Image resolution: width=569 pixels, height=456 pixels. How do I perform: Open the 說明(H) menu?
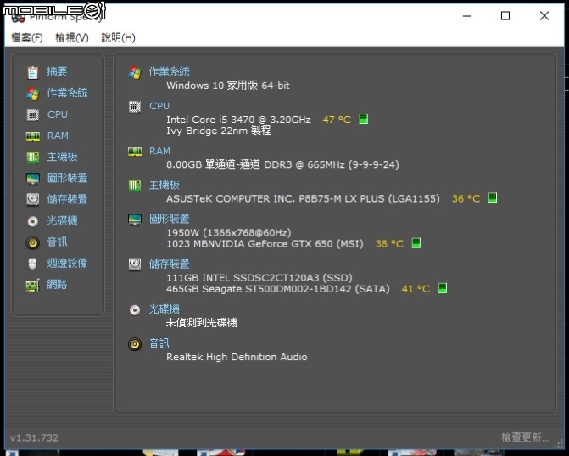[119, 37]
